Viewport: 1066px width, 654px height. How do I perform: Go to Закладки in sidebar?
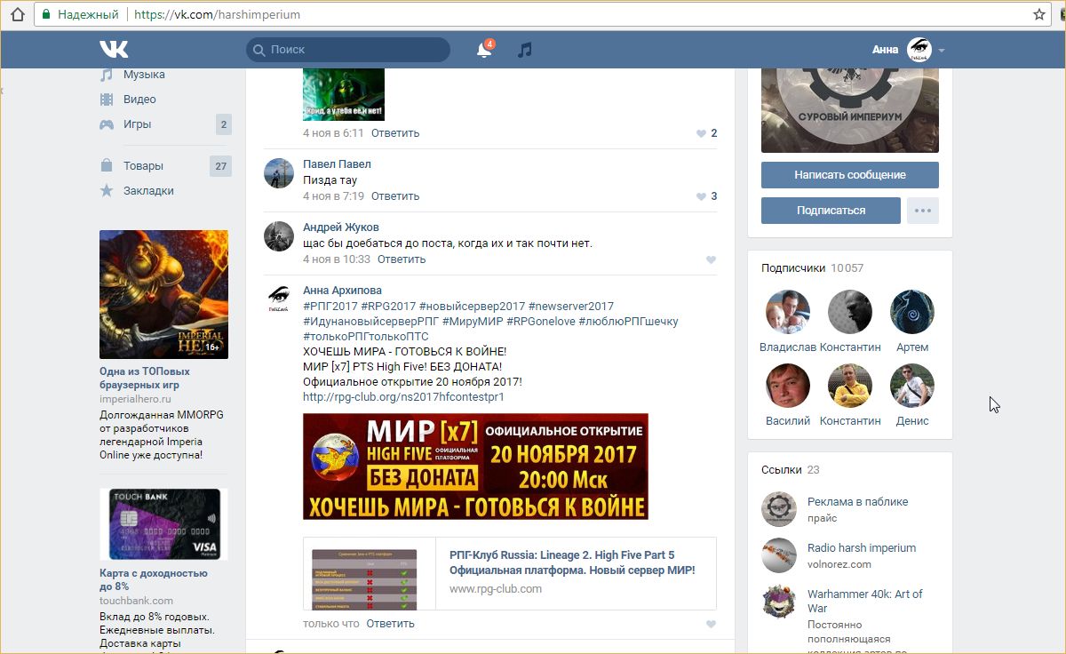click(148, 191)
